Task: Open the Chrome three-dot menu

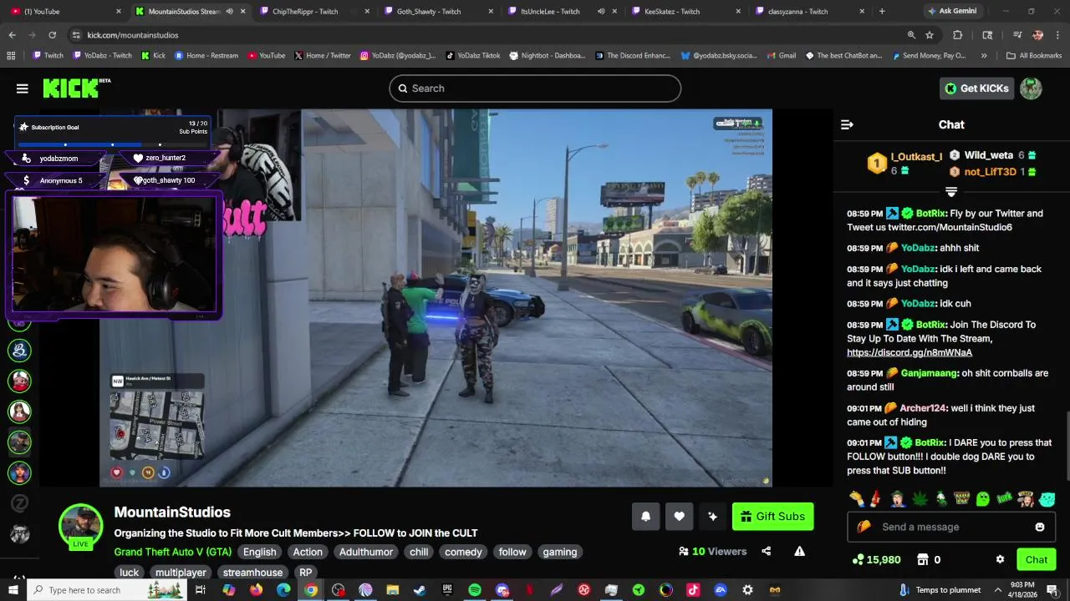Action: point(1057,35)
